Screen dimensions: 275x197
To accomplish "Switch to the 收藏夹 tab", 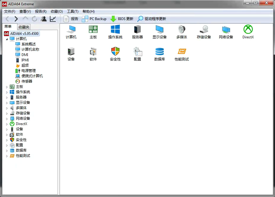I will (24, 27).
